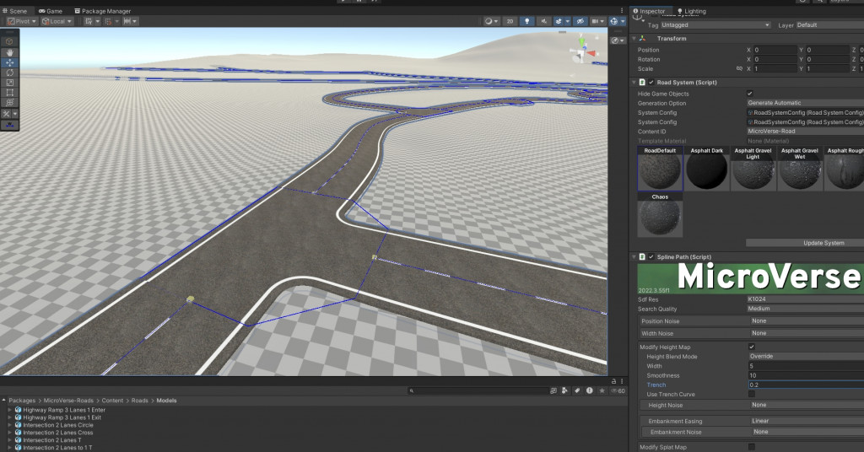Select the Transform tool
This screenshot has height=452, width=864.
pos(9,102)
